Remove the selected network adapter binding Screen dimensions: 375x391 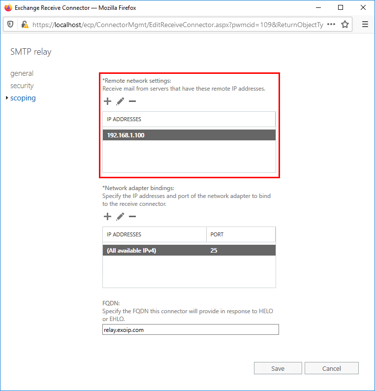click(132, 216)
